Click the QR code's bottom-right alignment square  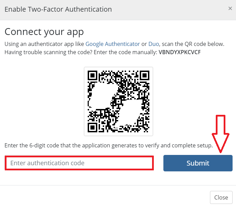pos(140,123)
